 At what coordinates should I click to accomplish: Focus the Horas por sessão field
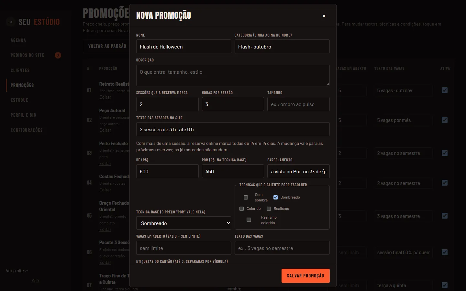[233, 104]
